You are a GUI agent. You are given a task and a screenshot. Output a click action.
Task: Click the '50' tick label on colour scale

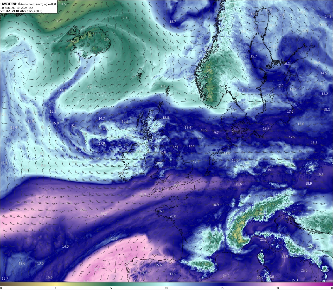click(x=331, y=288)
